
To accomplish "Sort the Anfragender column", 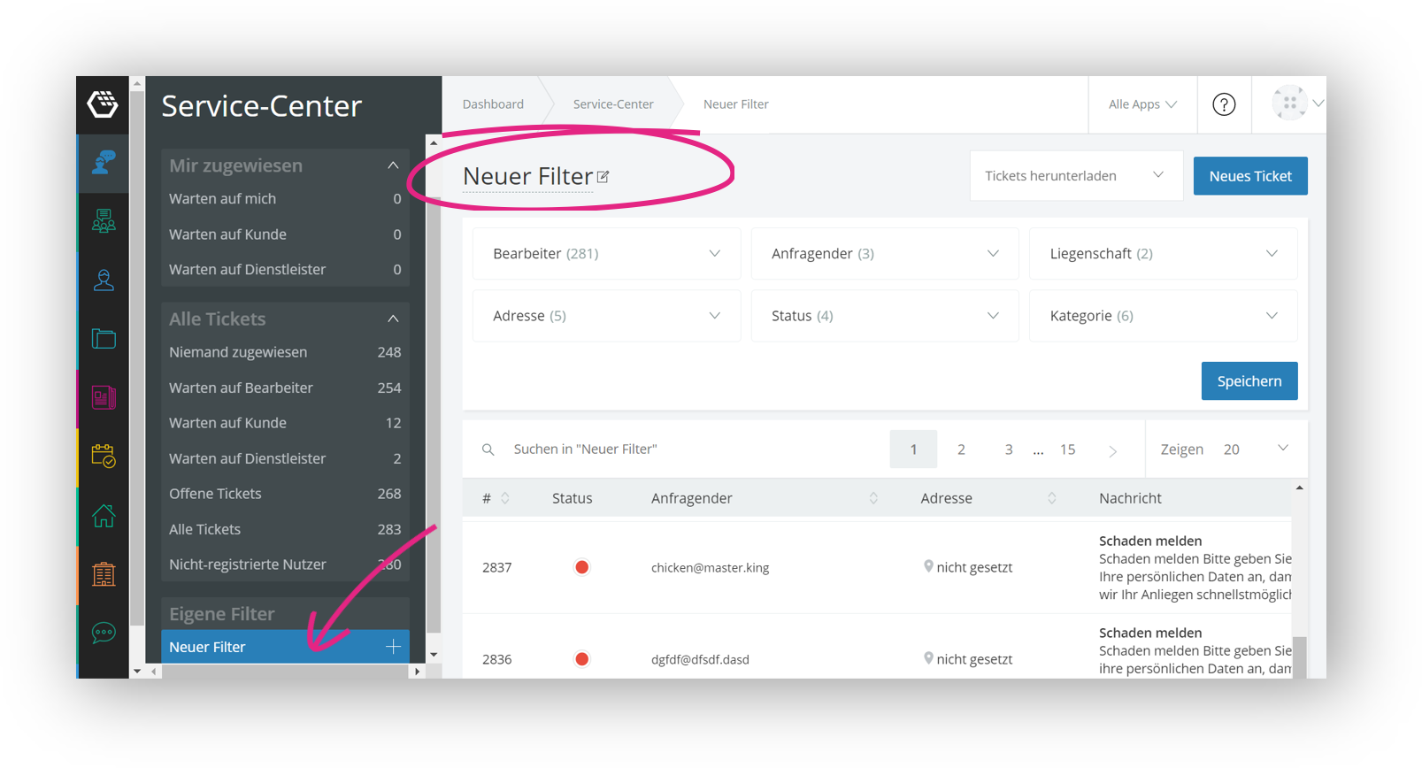I will pos(873,498).
